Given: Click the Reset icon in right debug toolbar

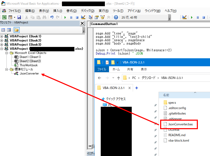Looking at the screenshot, I should click(x=204, y=17).
